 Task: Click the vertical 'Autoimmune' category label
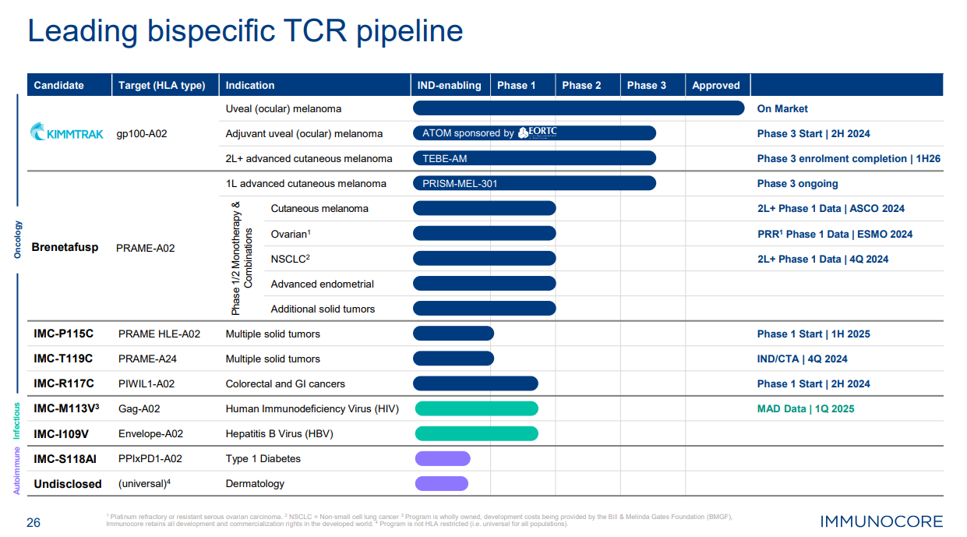click(18, 470)
